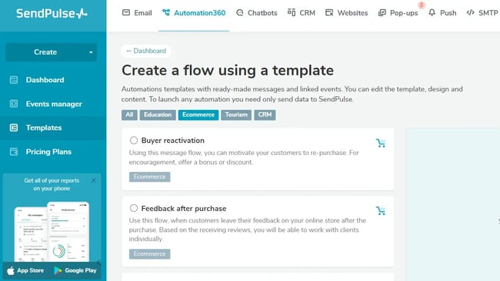Viewport: 500px width, 281px height.
Task: Click the 'Get all of your reports' text
Action: (x=52, y=184)
